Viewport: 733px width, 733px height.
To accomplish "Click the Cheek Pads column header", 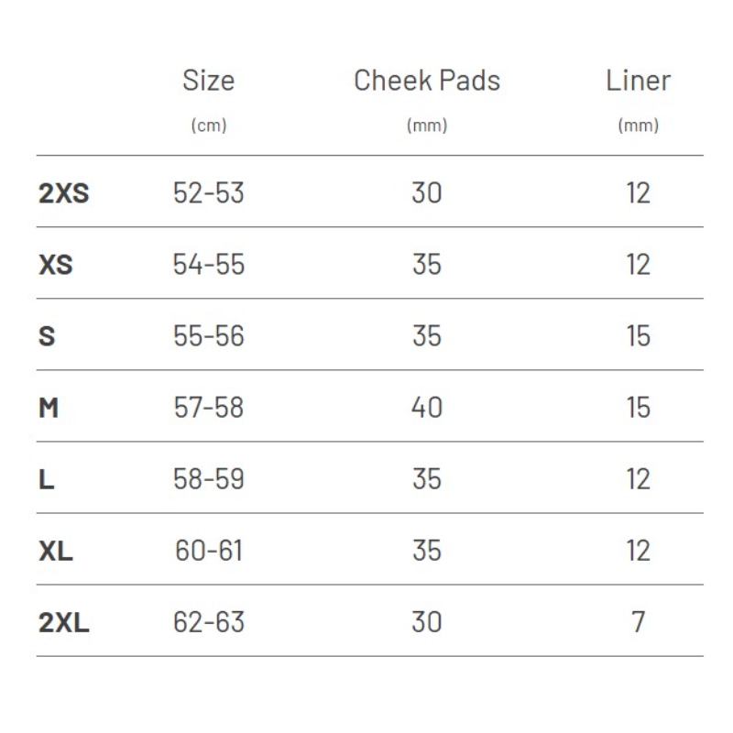I will 427,81.
